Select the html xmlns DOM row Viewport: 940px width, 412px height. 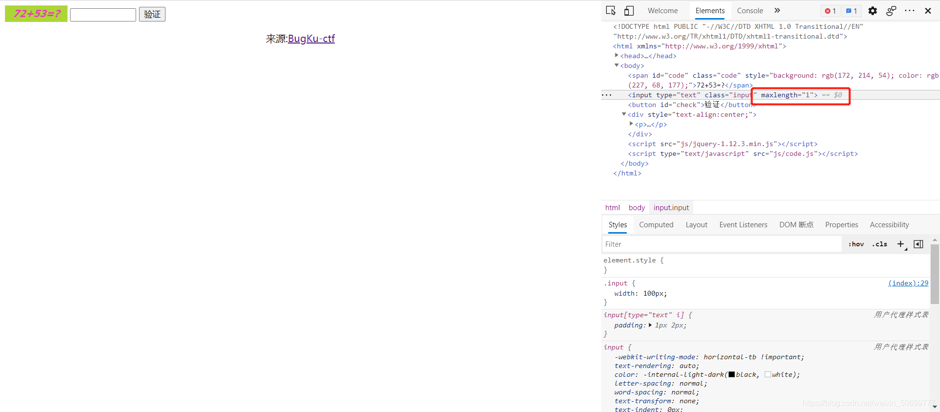pos(700,46)
